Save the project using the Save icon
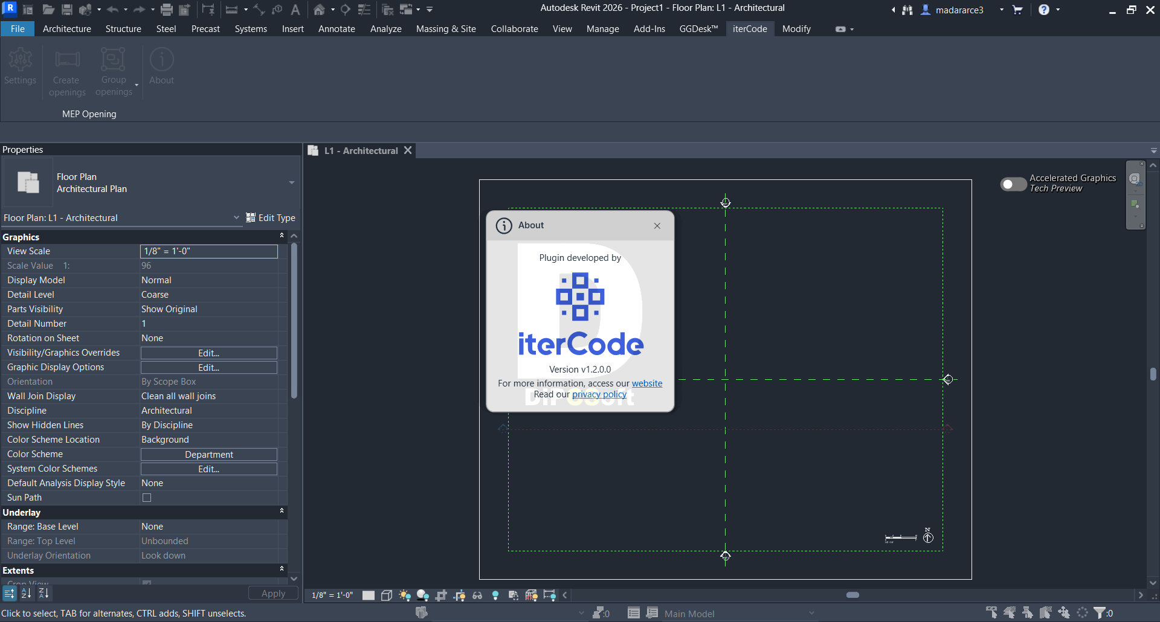Screen dimensions: 1160x622 click(67, 10)
